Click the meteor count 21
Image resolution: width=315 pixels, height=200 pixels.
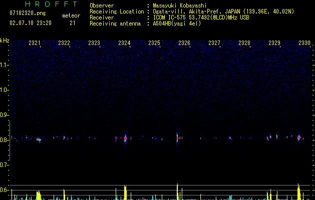[x=73, y=23]
